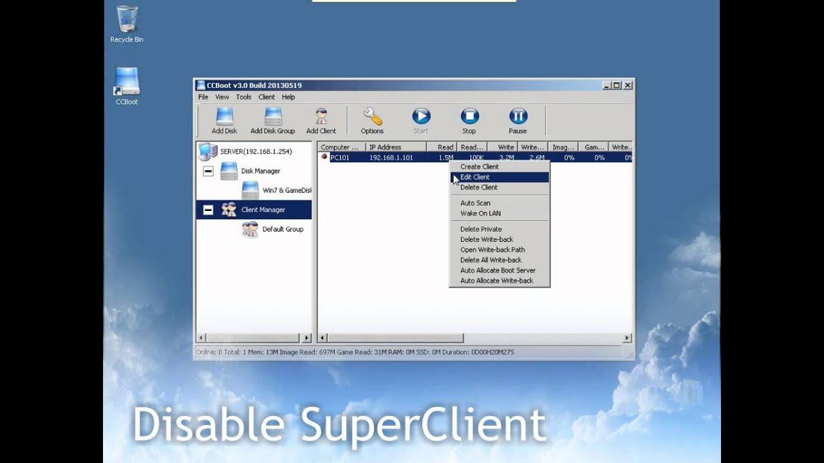This screenshot has width=824, height=463.
Task: Click tree pane scroll left arrow
Action: [201, 338]
